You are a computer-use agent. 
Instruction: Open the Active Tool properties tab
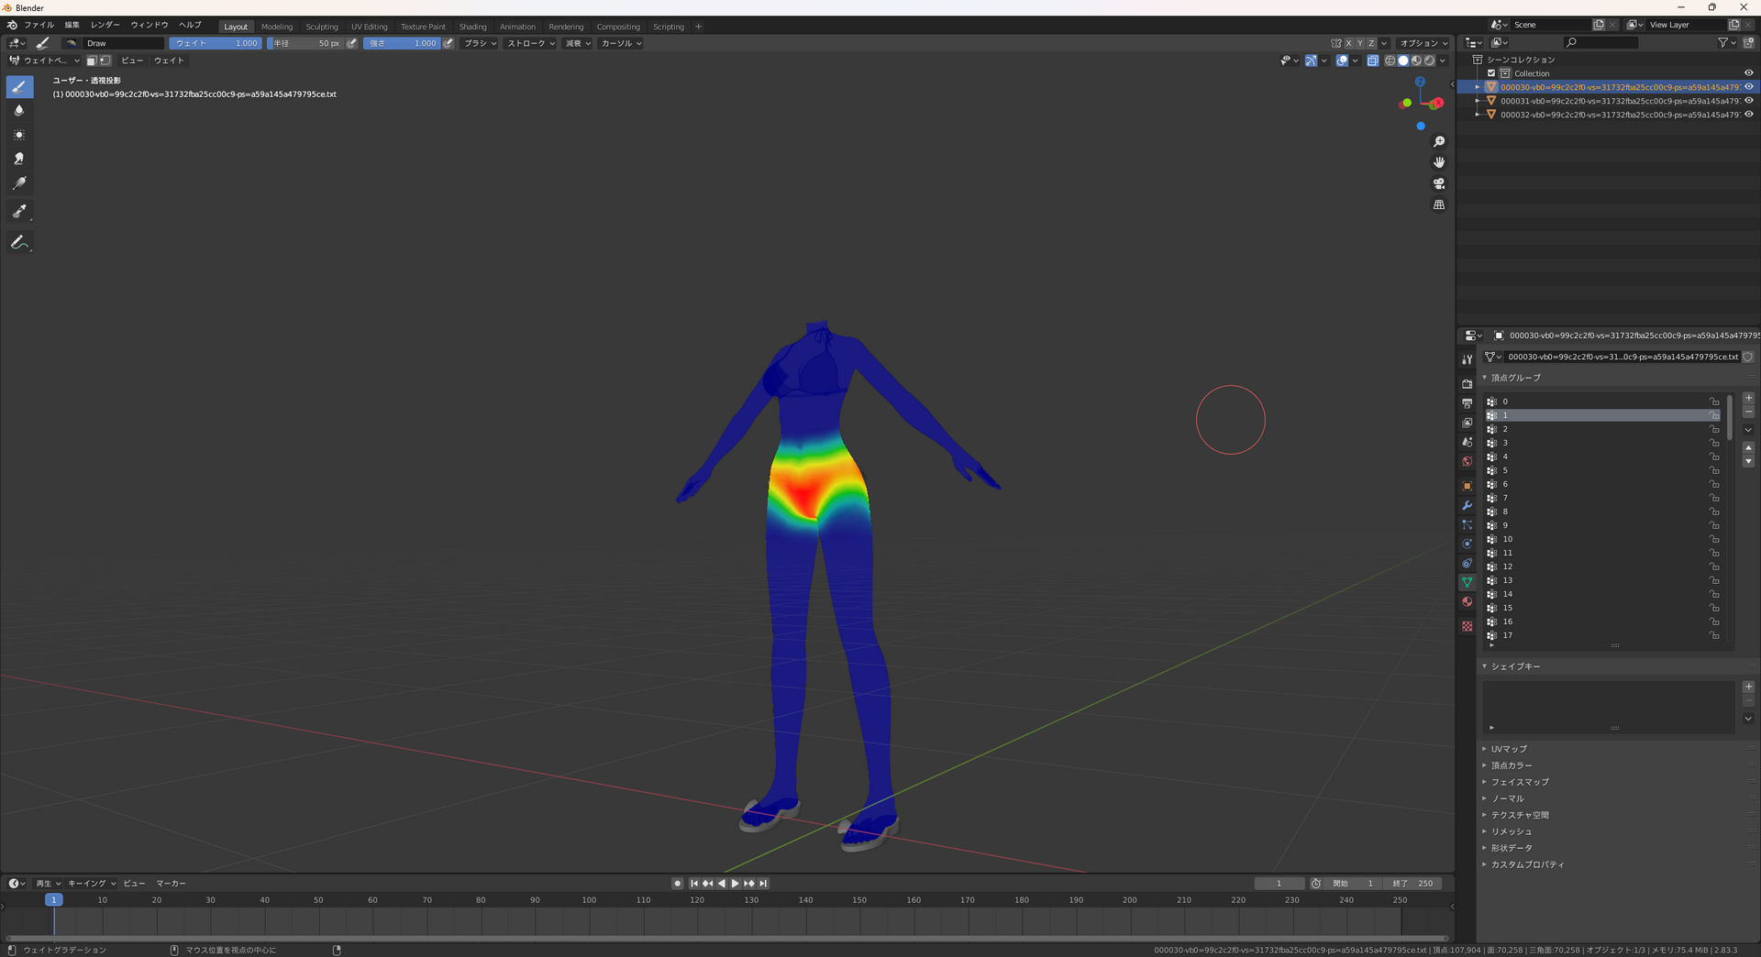click(1467, 359)
